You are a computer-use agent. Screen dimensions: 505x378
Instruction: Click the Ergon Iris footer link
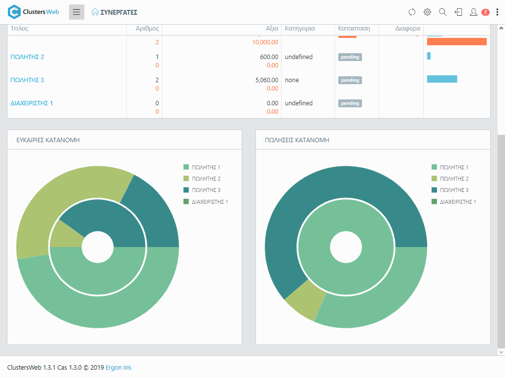118,368
